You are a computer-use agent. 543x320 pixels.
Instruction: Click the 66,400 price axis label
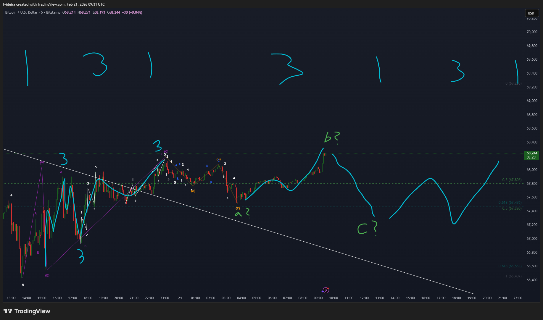click(x=532, y=280)
